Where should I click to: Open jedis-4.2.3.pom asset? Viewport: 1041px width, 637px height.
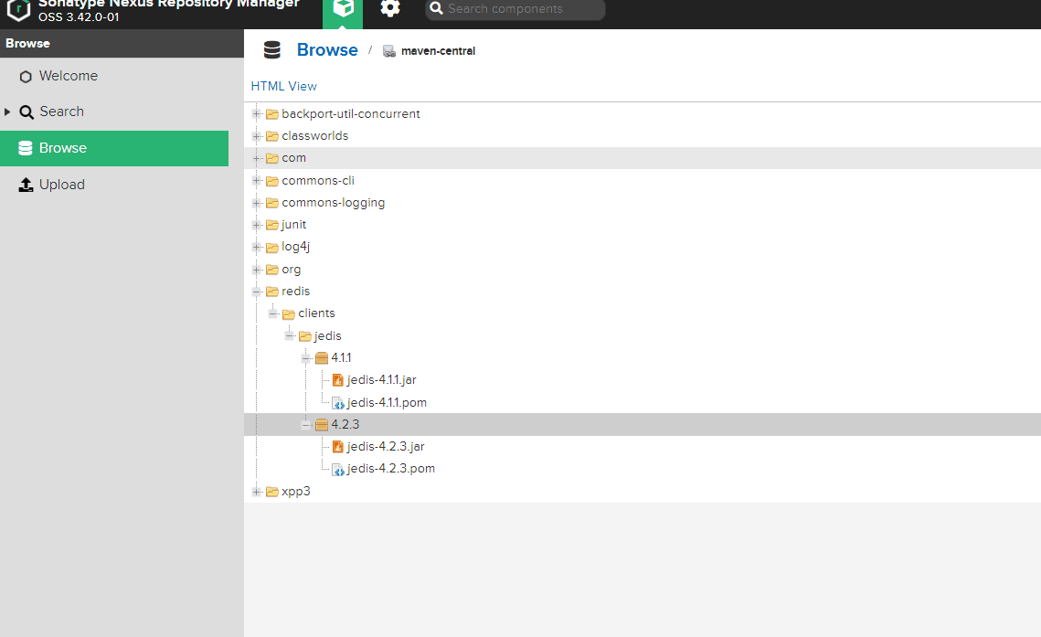tap(390, 469)
